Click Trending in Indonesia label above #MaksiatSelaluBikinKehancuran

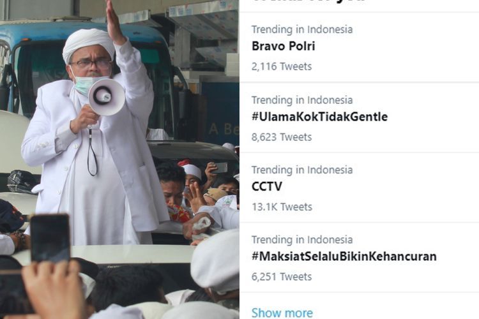tap(302, 240)
